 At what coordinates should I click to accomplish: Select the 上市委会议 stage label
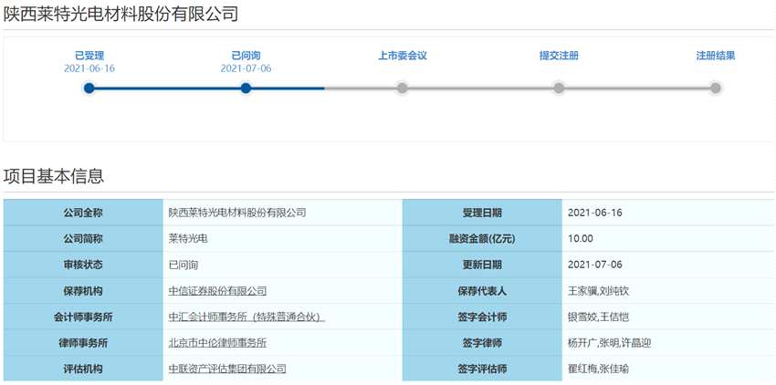(x=403, y=56)
